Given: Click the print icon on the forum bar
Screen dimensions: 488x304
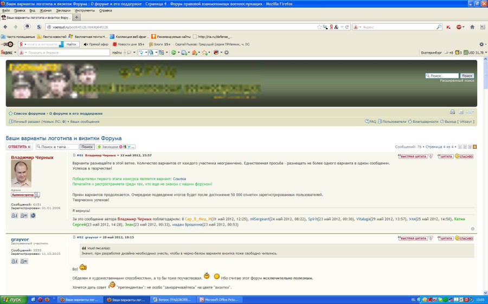Looking at the screenshot, I should pos(452,112).
